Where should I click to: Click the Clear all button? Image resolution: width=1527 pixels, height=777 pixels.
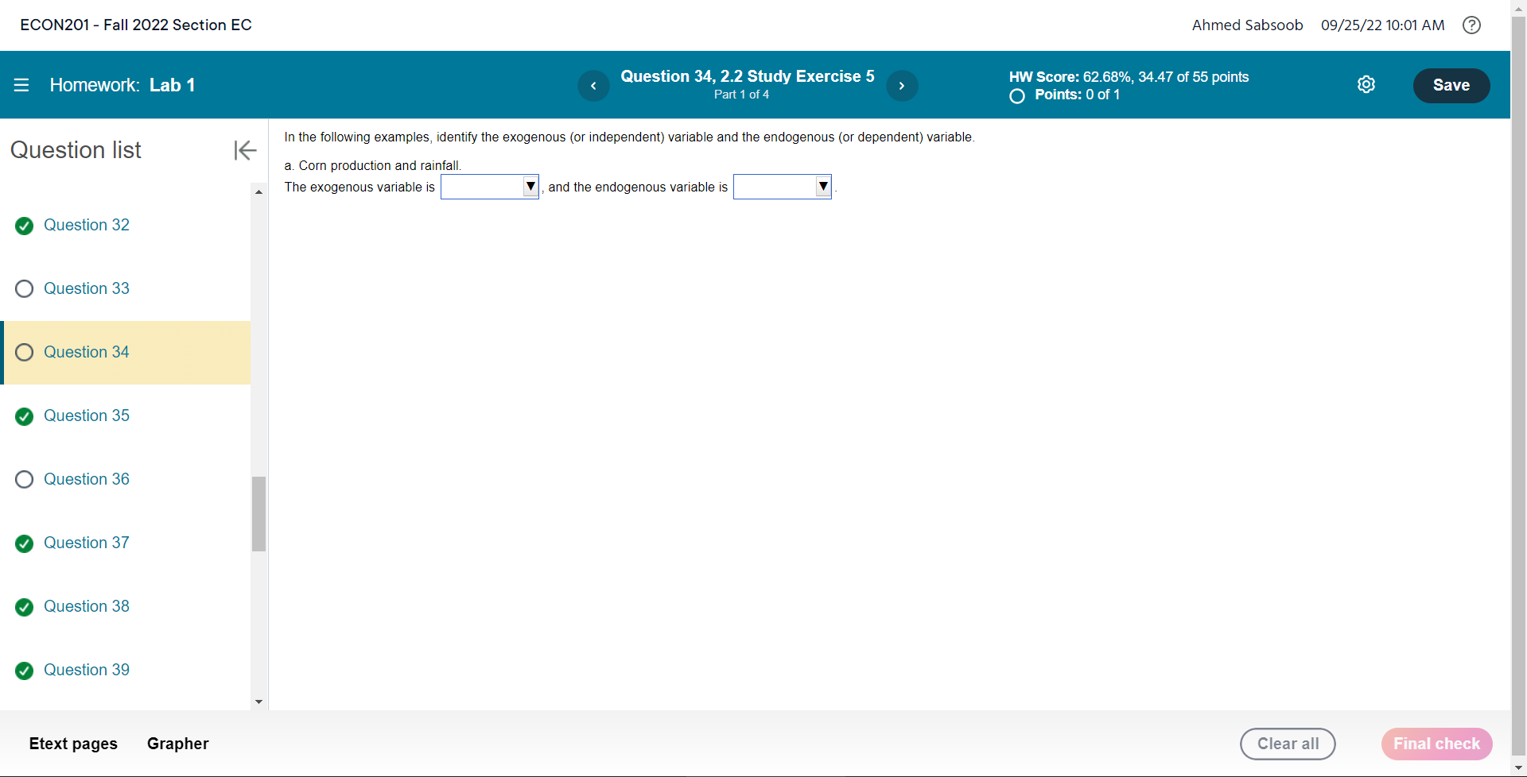pos(1288,744)
